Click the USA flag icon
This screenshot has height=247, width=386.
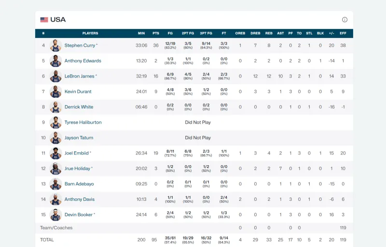tap(44, 20)
